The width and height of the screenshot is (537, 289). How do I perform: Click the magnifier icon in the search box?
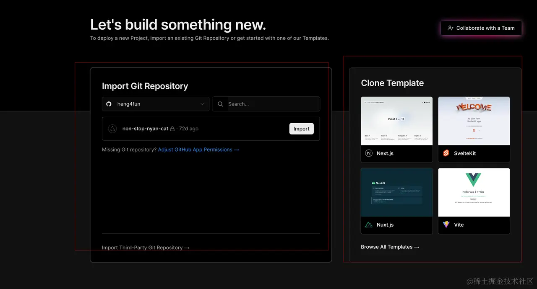point(220,104)
